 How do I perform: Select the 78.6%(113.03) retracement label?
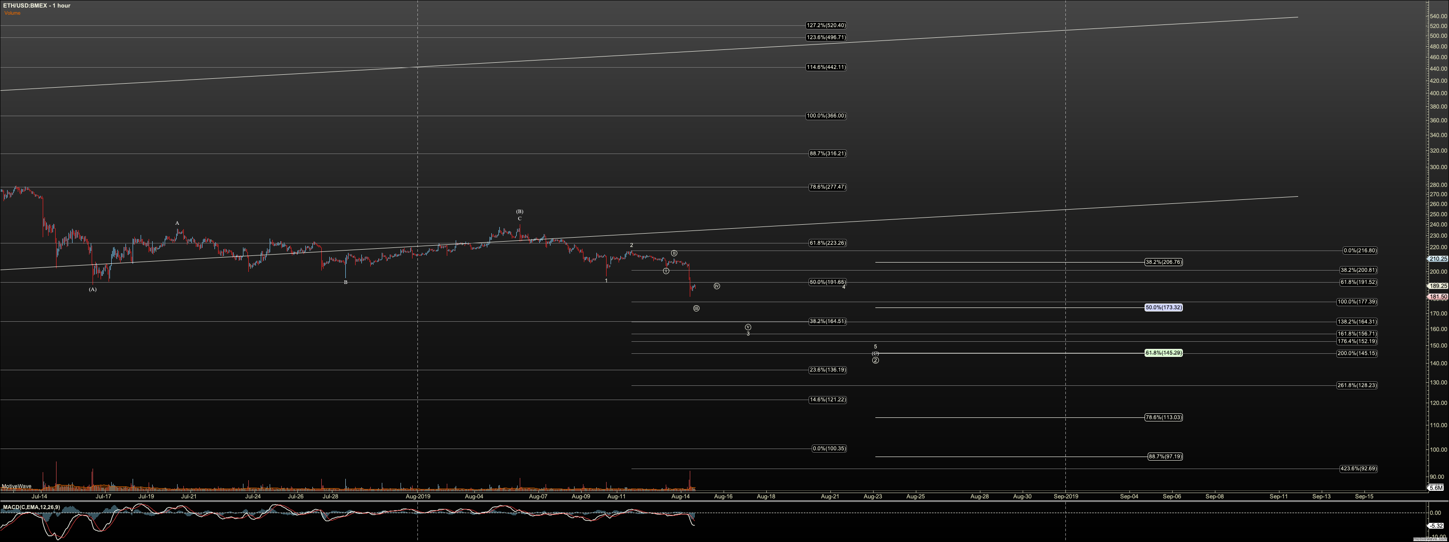click(1163, 418)
